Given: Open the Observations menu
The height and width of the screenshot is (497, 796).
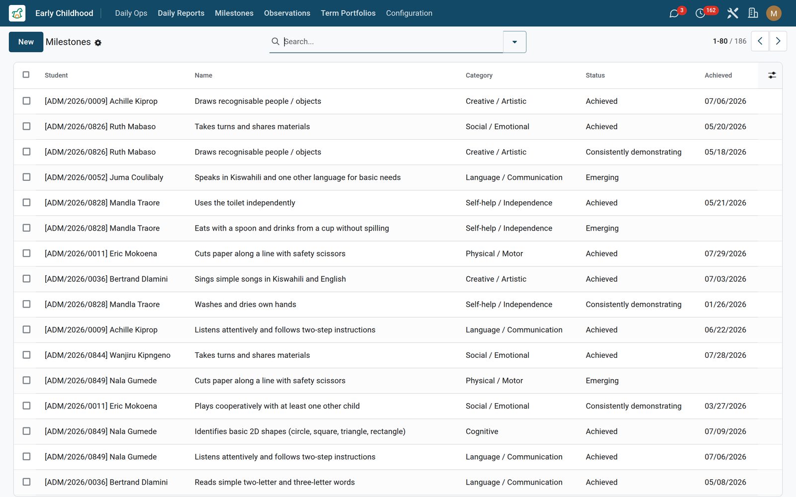Looking at the screenshot, I should (287, 13).
